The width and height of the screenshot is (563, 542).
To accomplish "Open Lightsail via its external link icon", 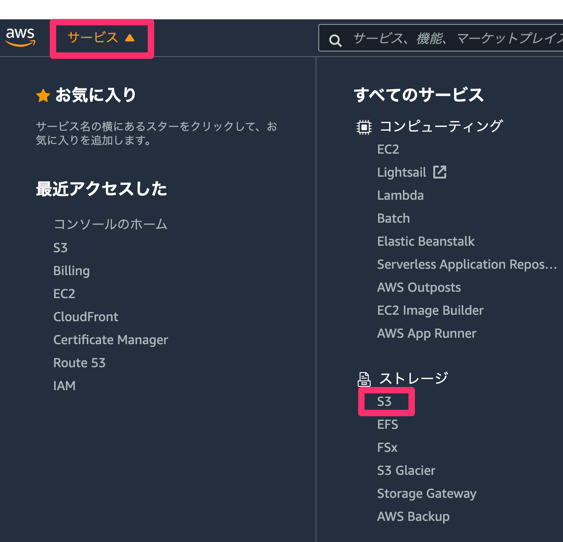I will click(x=440, y=172).
